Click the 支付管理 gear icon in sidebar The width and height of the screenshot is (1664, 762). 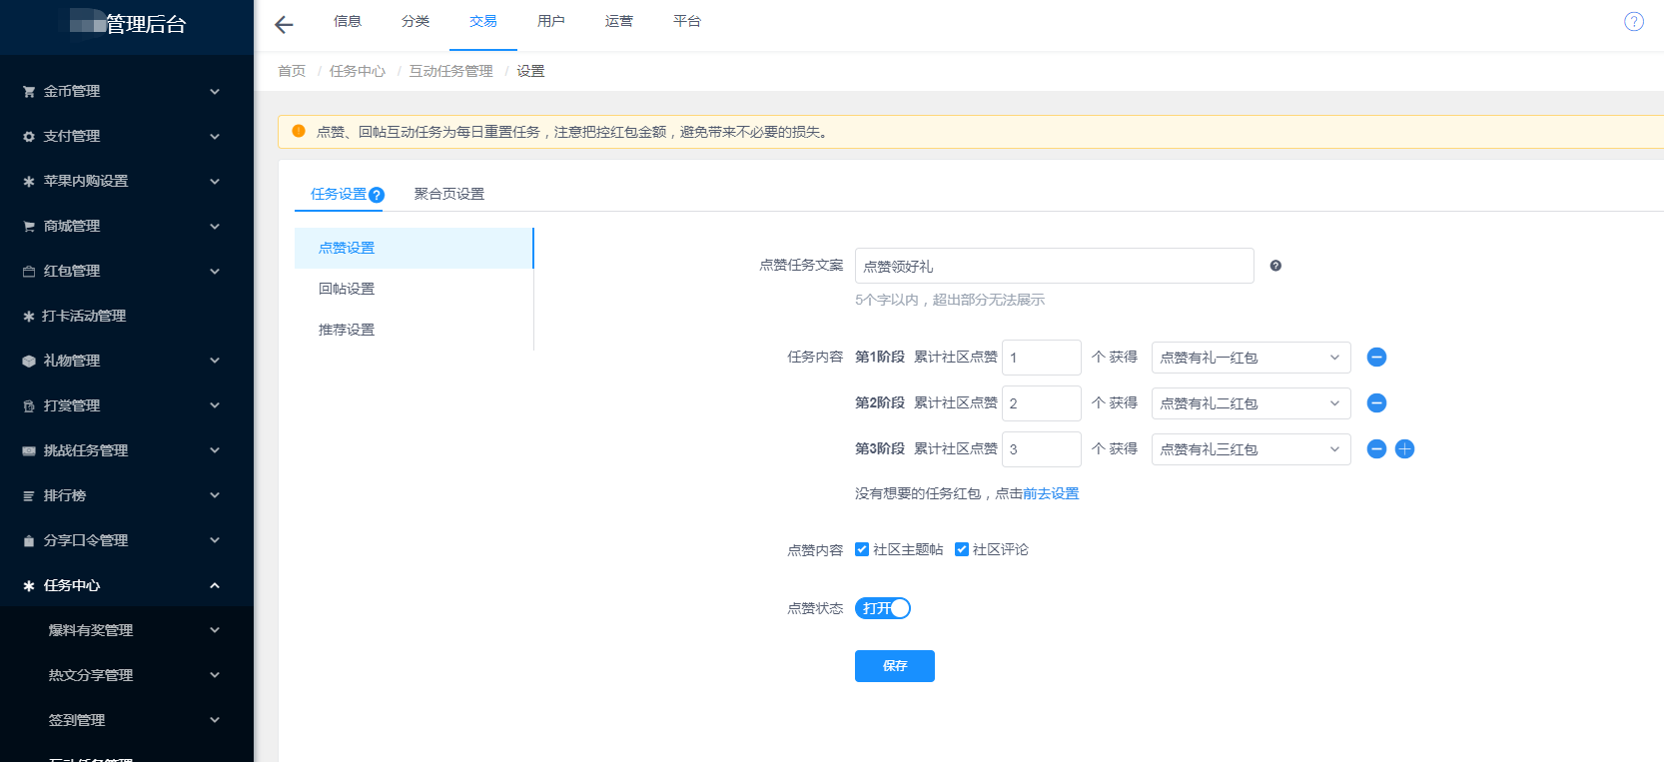pos(29,136)
